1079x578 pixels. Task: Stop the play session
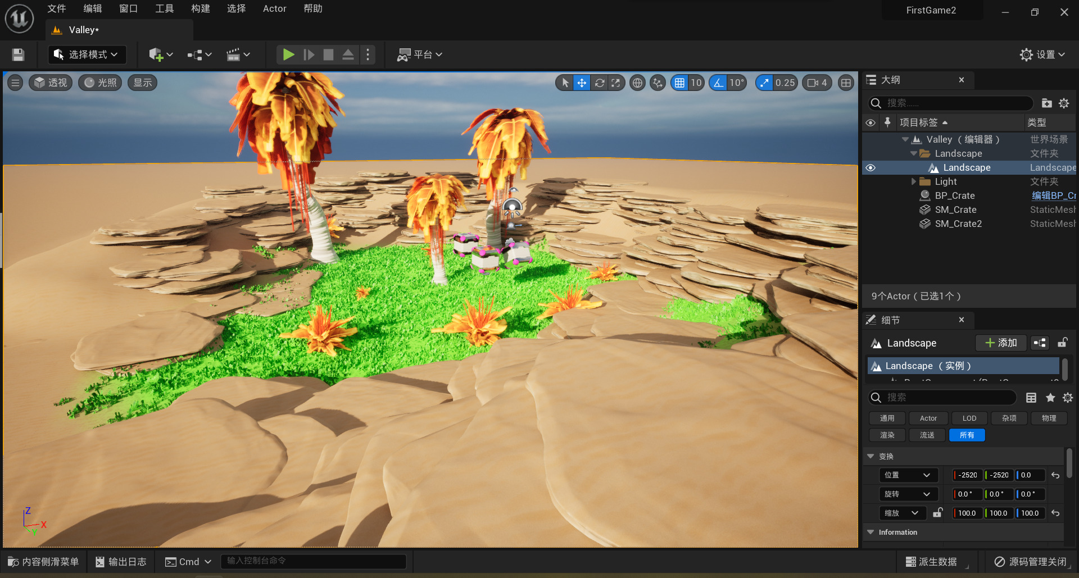[328, 54]
